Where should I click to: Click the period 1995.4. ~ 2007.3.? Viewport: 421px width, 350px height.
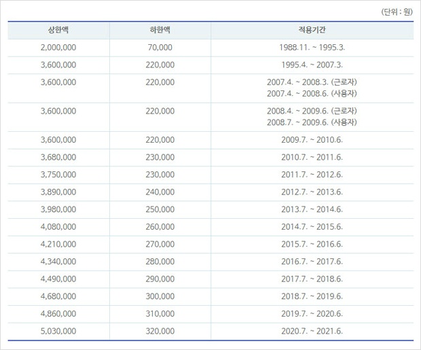pos(312,65)
